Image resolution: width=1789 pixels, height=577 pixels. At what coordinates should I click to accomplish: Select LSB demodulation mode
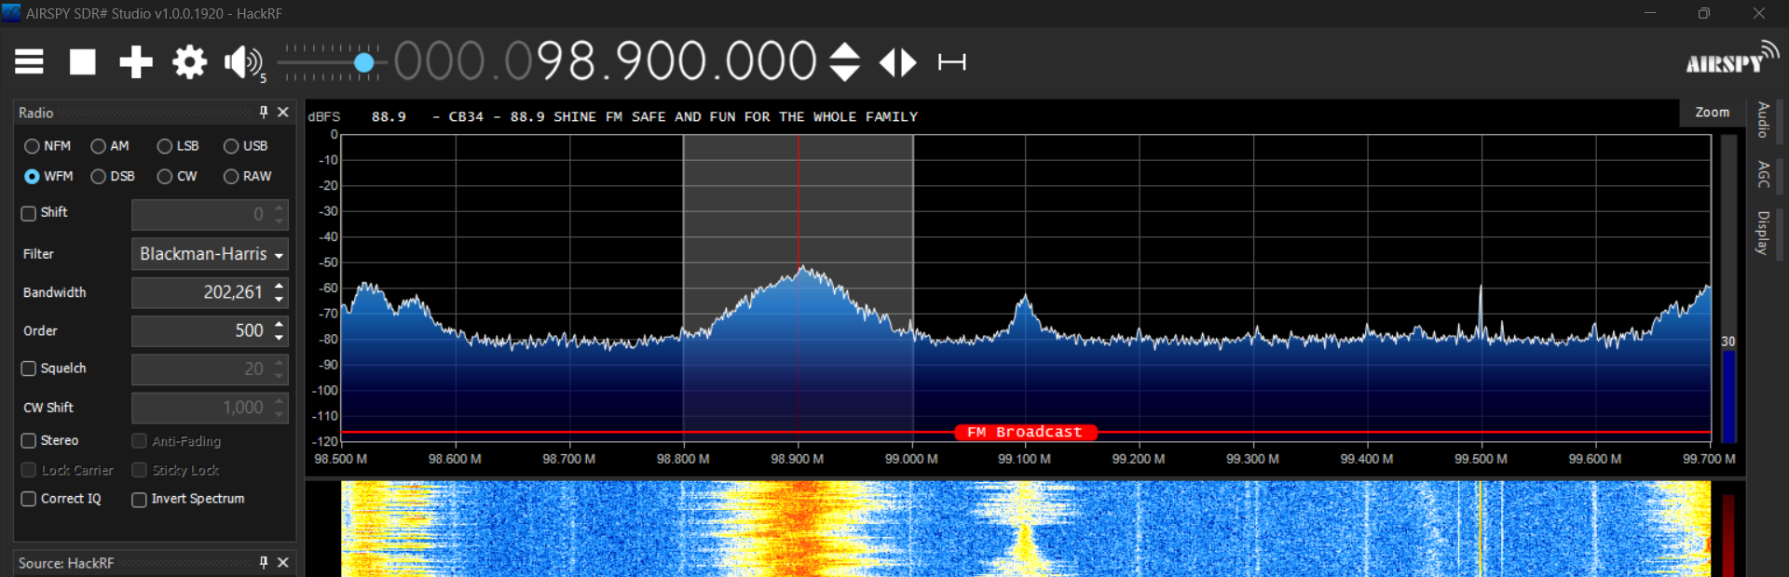178,146
